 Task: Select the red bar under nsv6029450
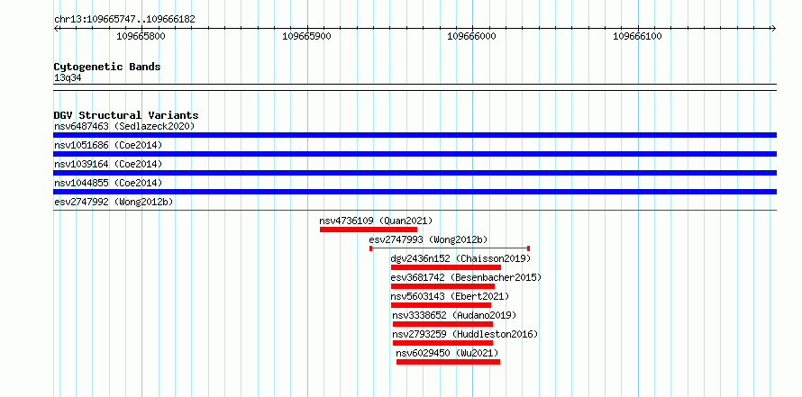coord(448,362)
